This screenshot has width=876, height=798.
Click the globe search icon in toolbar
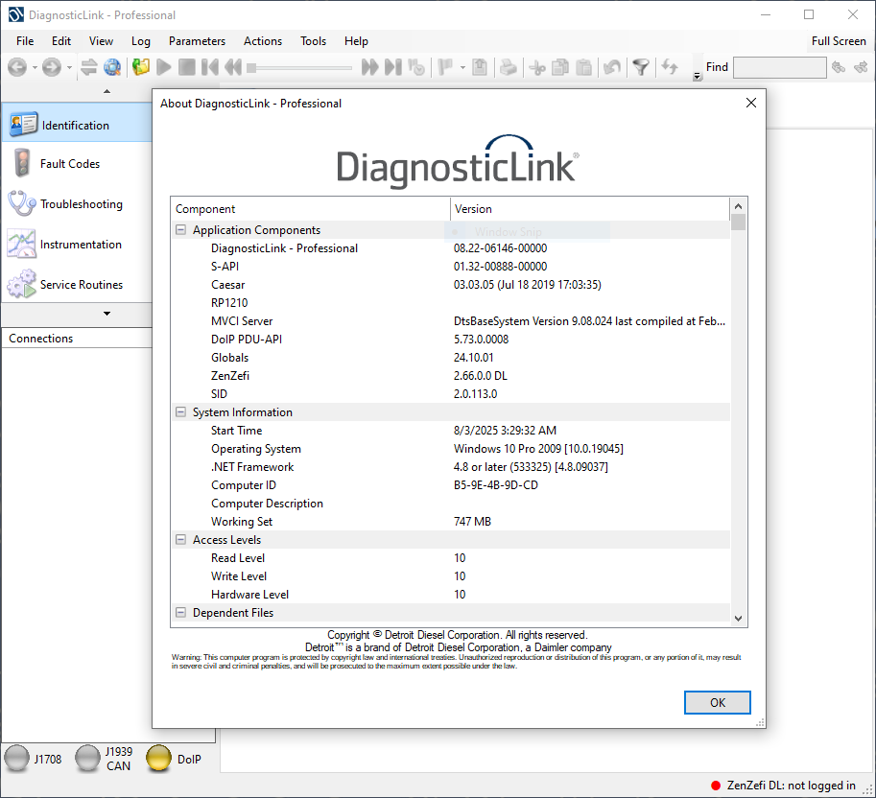point(112,67)
